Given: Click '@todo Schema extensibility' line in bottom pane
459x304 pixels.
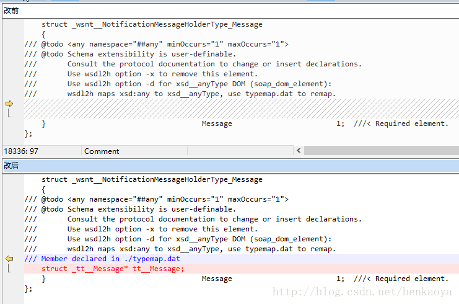Looking at the screenshot, I should 130,209.
